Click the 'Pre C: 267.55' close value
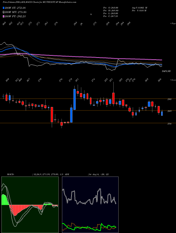The width and height of the screenshot is (176, 233). pyautogui.click(x=111, y=16)
